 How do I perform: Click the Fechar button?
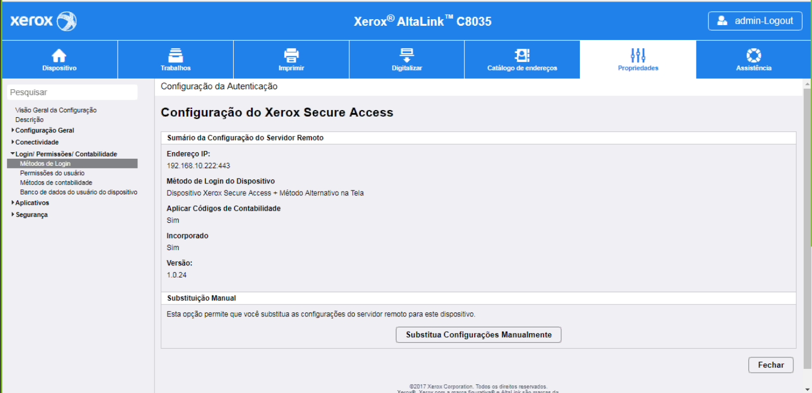770,365
